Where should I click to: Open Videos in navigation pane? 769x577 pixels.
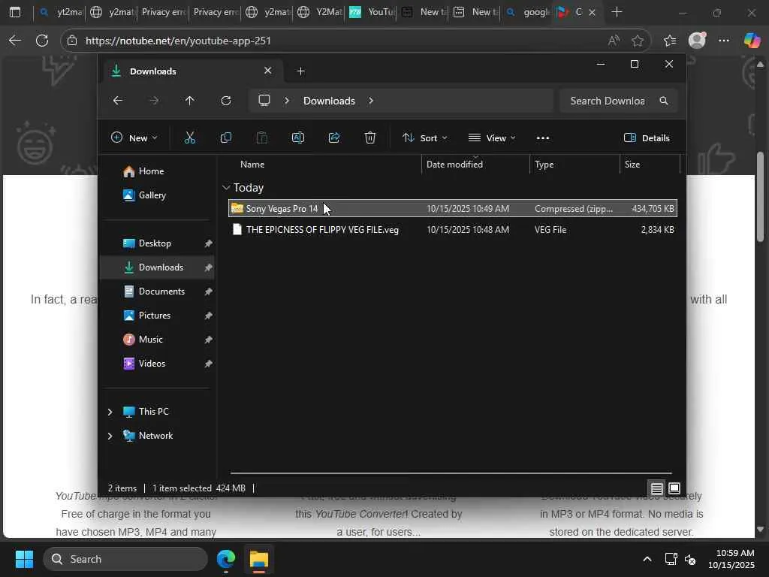tap(157, 364)
